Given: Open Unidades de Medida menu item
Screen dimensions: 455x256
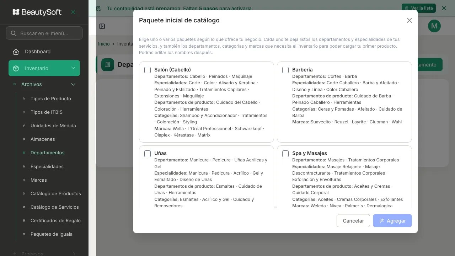Looking at the screenshot, I should pos(53,126).
